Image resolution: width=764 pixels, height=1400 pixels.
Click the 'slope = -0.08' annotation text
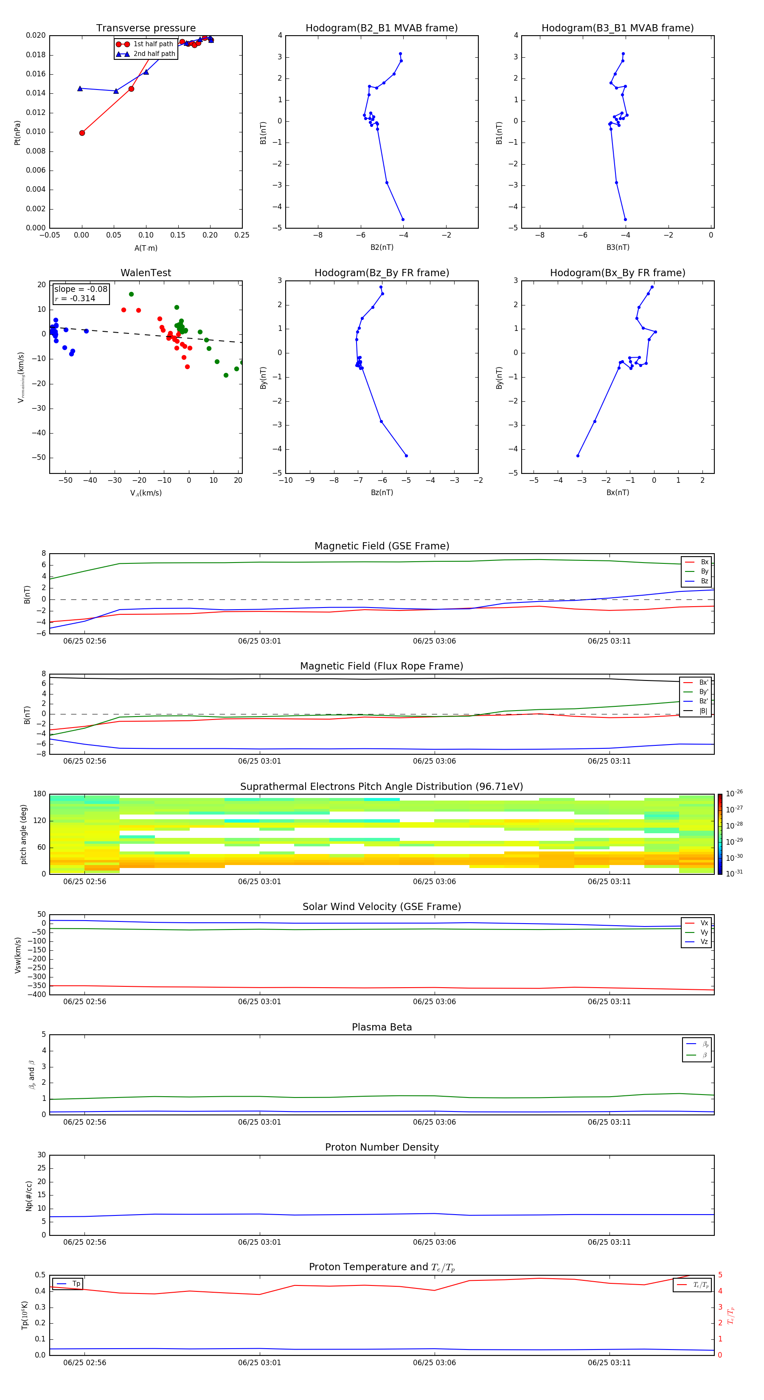click(81, 289)
